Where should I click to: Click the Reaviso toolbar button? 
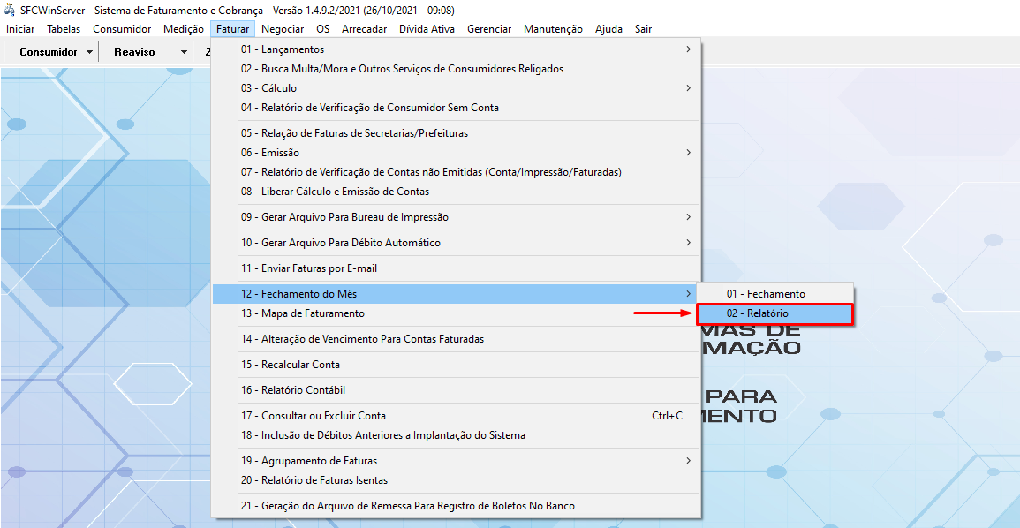(x=134, y=52)
